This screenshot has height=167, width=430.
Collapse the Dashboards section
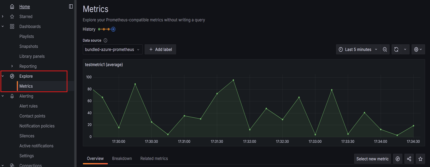coord(3,26)
